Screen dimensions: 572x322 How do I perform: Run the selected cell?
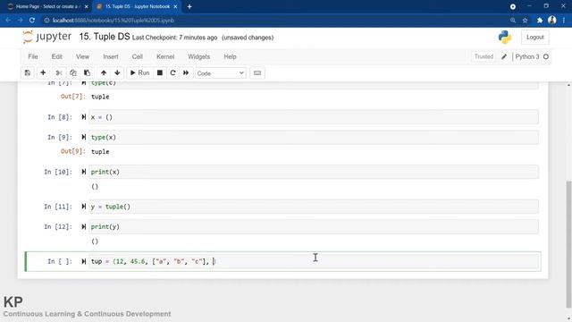(140, 73)
